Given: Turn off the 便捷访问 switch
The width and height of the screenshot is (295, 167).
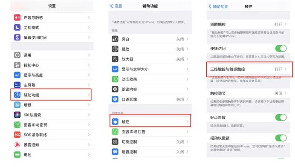Looking at the screenshot, I should (281, 48).
